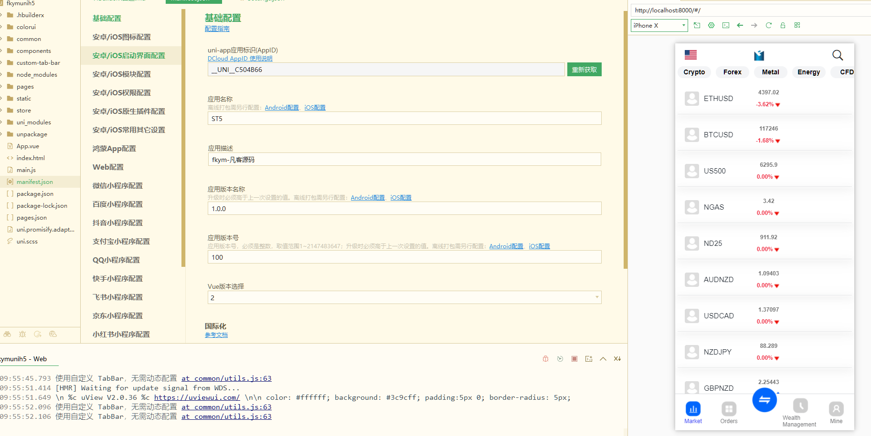Click the red debug bug icon in console

coord(545,359)
